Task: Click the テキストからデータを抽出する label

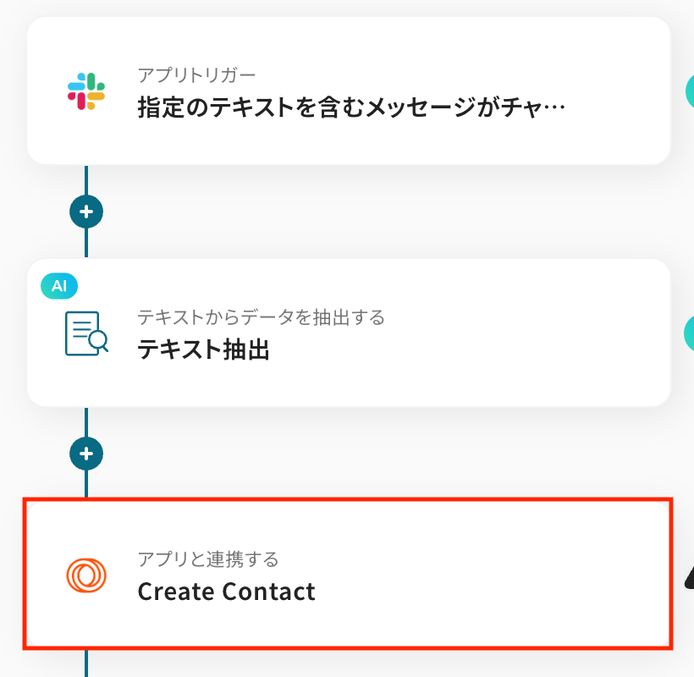Action: pyautogui.click(x=261, y=317)
